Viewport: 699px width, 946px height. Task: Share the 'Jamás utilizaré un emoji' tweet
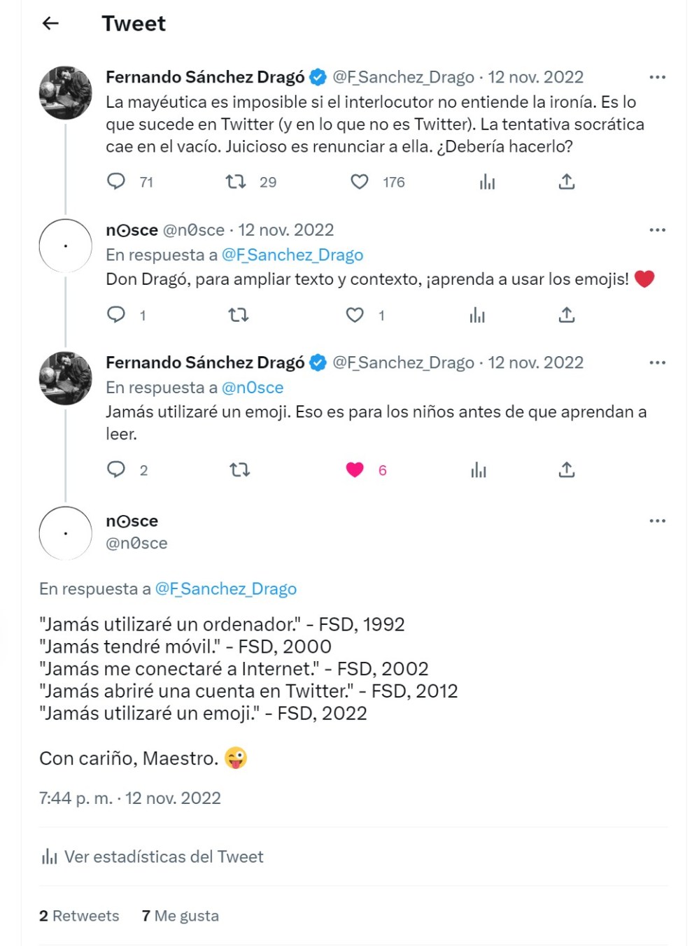click(567, 470)
